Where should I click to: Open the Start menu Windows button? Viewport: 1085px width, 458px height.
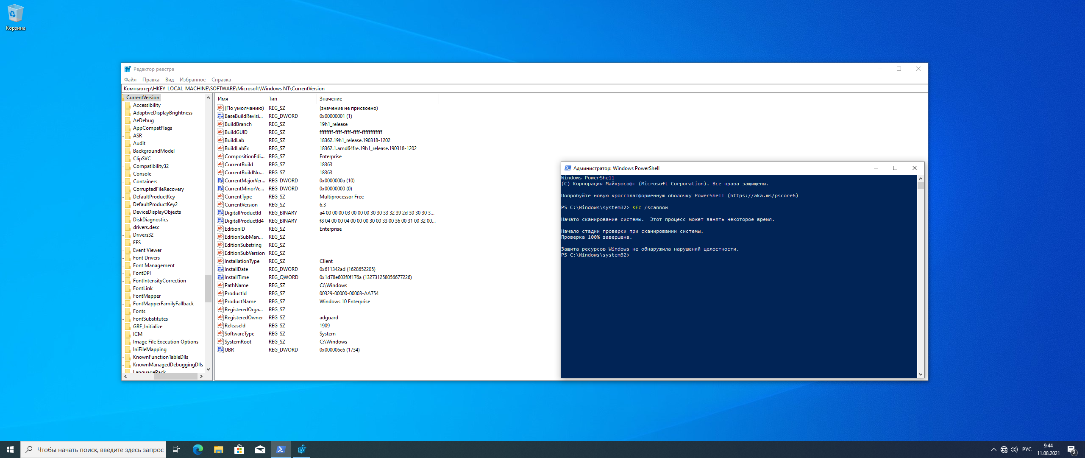10,450
